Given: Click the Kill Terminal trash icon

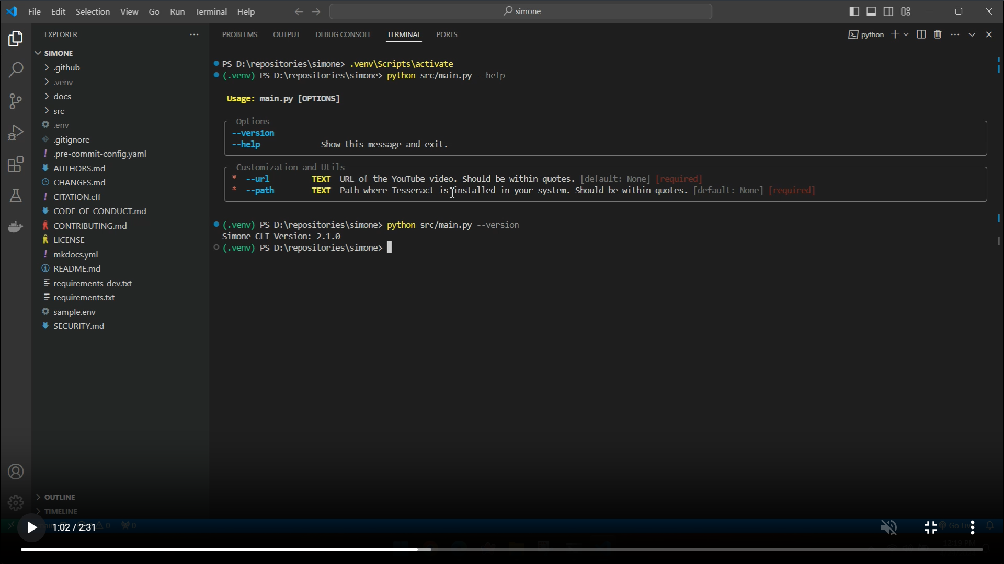Looking at the screenshot, I should point(938,34).
